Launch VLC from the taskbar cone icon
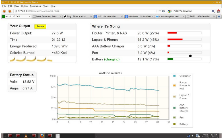 click(26, 136)
